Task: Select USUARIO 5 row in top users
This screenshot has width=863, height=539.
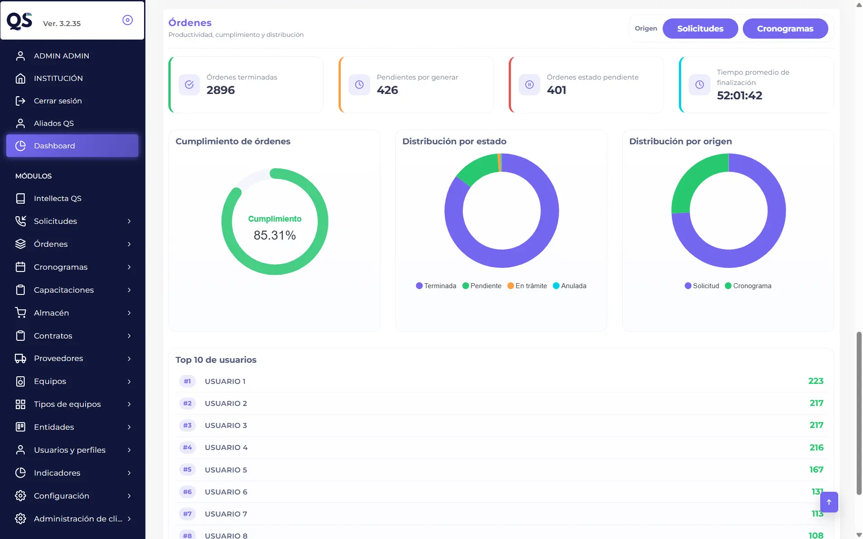Action: tap(501, 470)
